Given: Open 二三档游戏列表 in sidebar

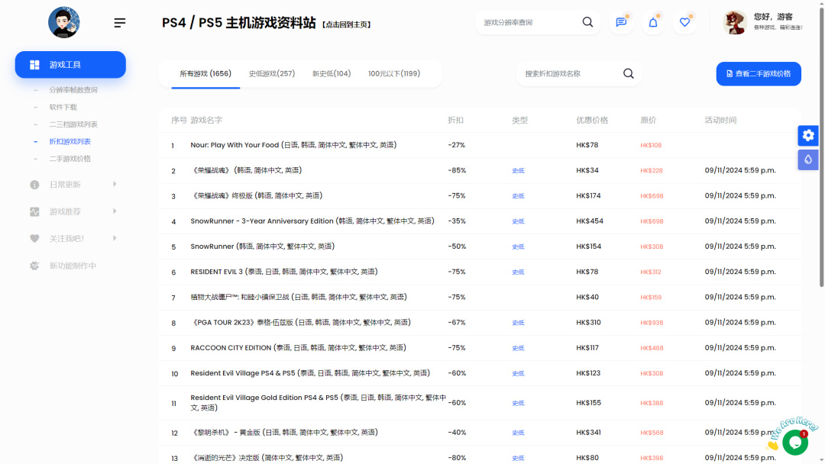Looking at the screenshot, I should pyautogui.click(x=73, y=124).
